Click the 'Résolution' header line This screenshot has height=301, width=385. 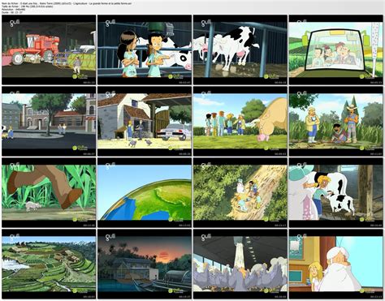point(13,10)
